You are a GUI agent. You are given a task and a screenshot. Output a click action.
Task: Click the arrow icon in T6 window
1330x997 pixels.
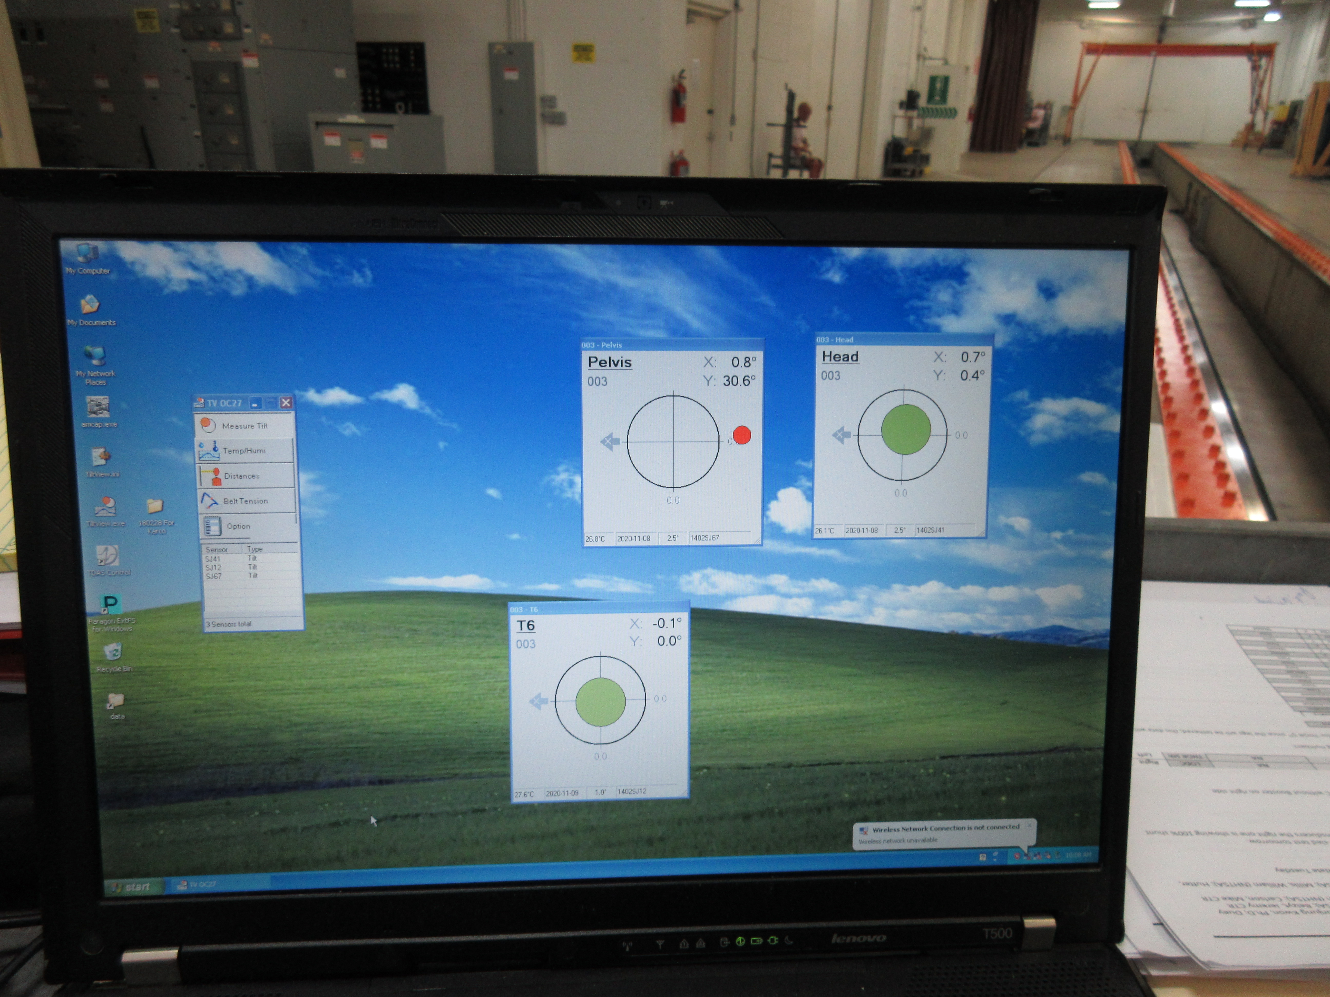(x=538, y=701)
